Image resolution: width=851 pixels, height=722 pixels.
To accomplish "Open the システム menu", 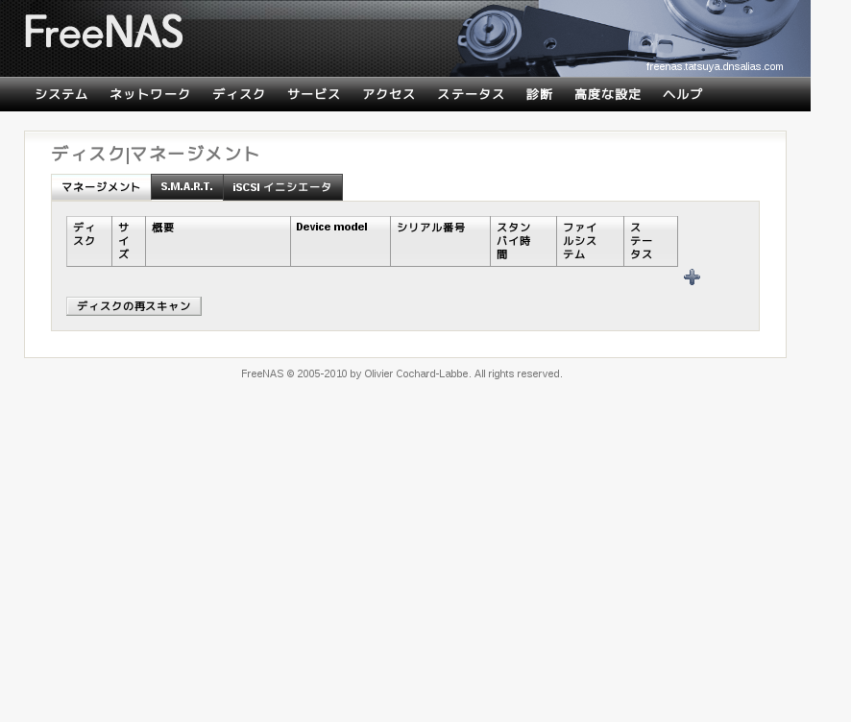I will 61,94.
